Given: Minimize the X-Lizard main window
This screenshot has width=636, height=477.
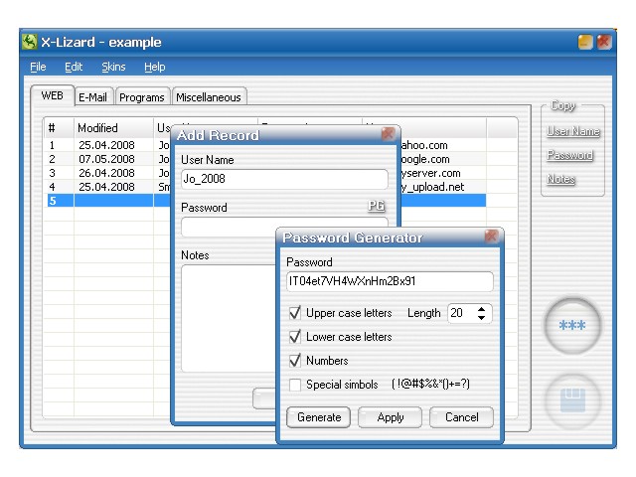Looking at the screenshot, I should (x=585, y=42).
